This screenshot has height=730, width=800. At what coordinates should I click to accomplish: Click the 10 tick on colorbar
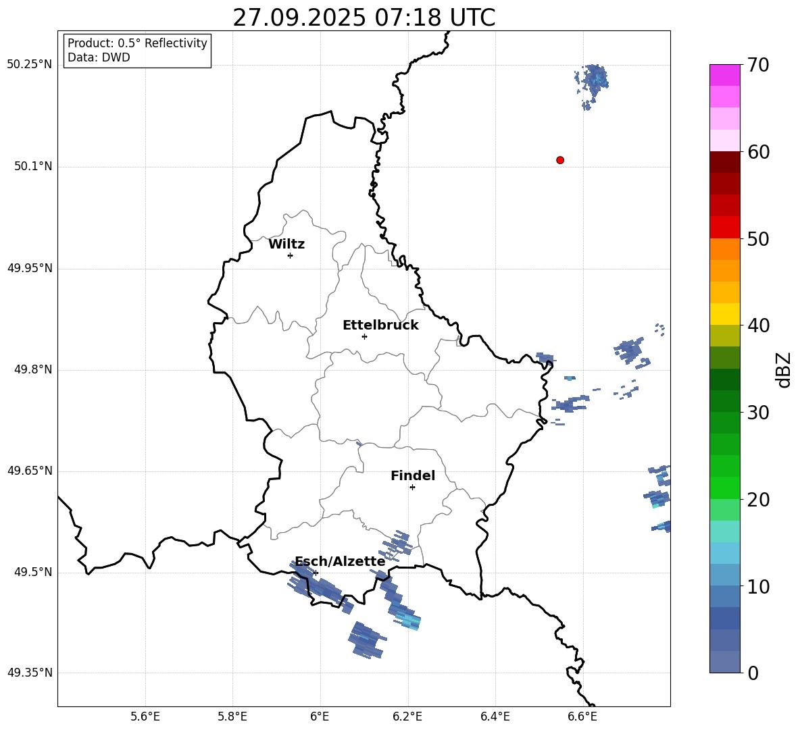point(758,586)
